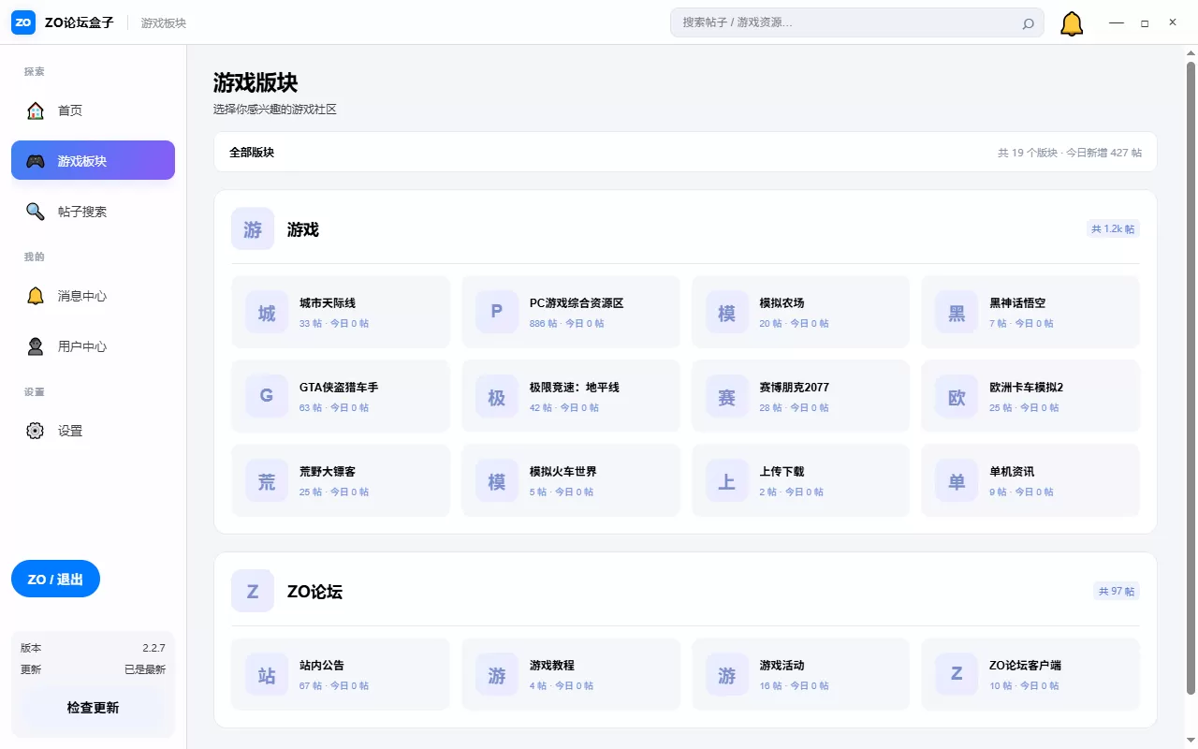Click the 黑 icon of 黑神话悟空
1198x749 pixels.
click(957, 313)
